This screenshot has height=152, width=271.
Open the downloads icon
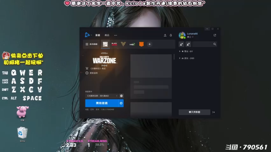pyautogui.click(x=165, y=35)
